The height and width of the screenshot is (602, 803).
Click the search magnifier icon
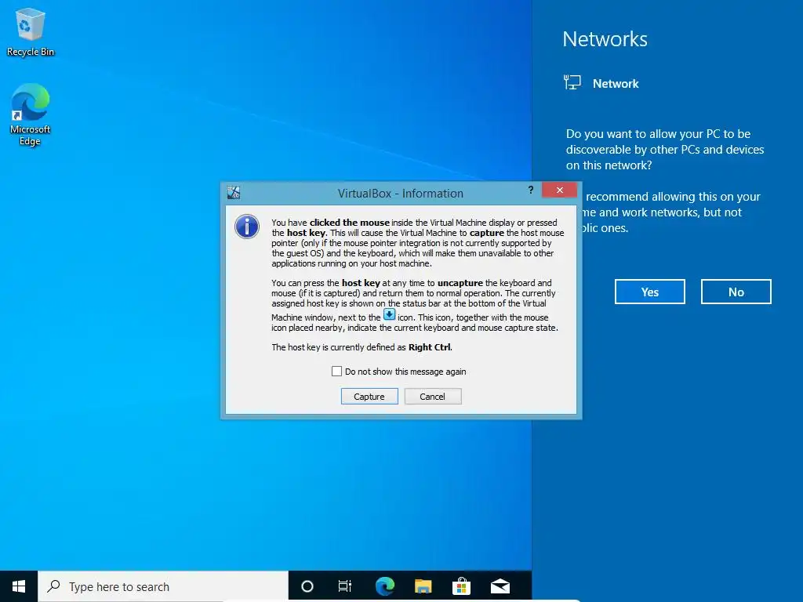tap(54, 586)
